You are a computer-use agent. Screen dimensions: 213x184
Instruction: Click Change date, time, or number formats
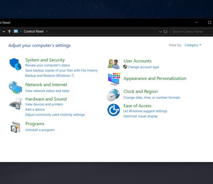point(152,98)
